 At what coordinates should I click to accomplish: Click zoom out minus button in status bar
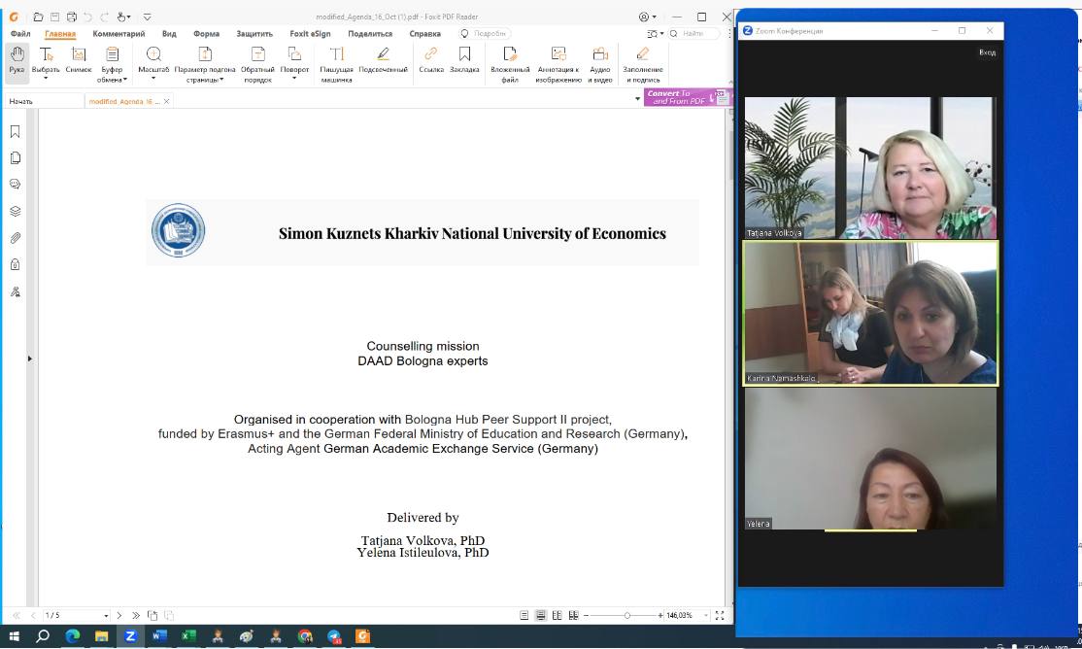586,615
